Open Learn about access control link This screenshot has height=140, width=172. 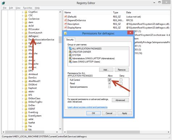[87, 107]
